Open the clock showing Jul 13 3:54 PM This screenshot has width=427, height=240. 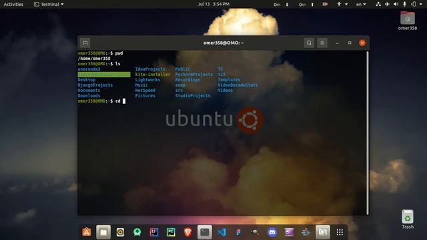[x=213, y=4]
